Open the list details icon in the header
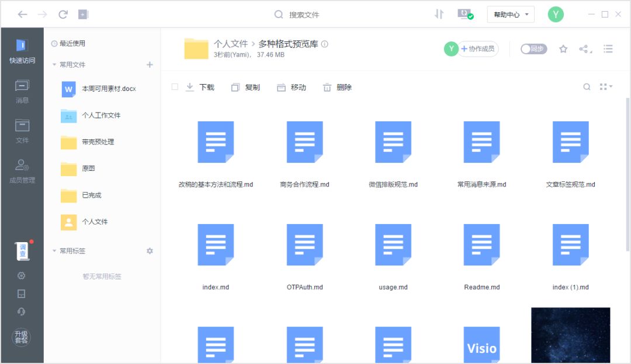This screenshot has width=631, height=364. point(608,49)
